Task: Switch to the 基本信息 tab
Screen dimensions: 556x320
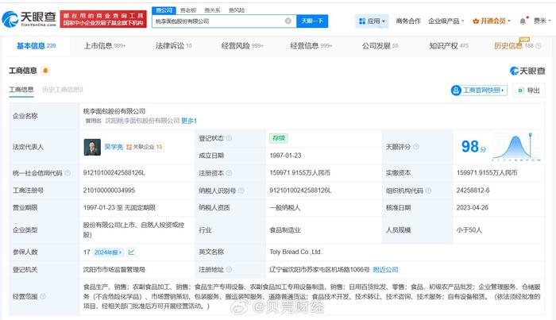Action: click(37, 46)
